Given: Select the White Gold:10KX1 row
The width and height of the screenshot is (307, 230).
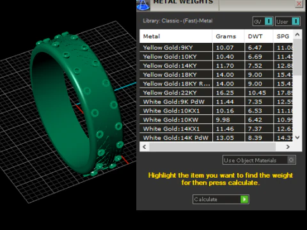Looking at the screenshot, I should point(216,111).
